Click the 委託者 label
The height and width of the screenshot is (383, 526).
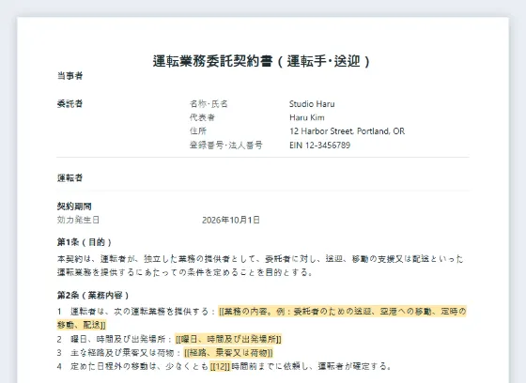[x=70, y=103]
